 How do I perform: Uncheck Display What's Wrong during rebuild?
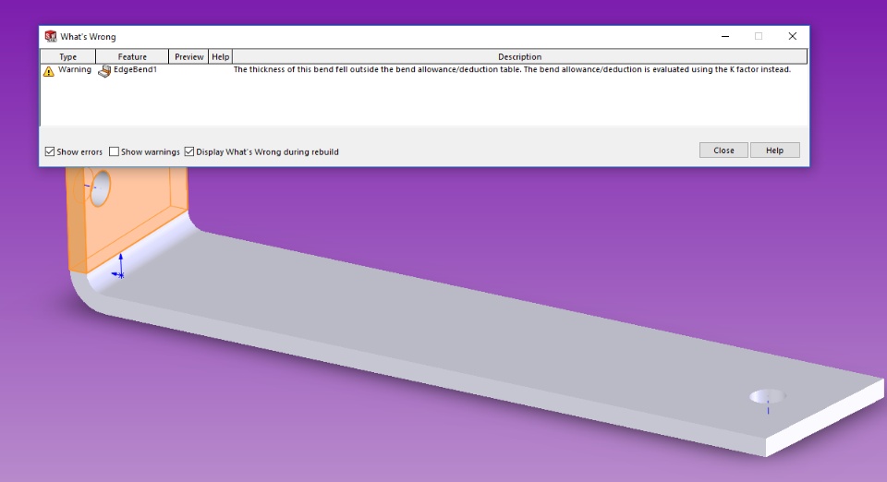pos(188,151)
